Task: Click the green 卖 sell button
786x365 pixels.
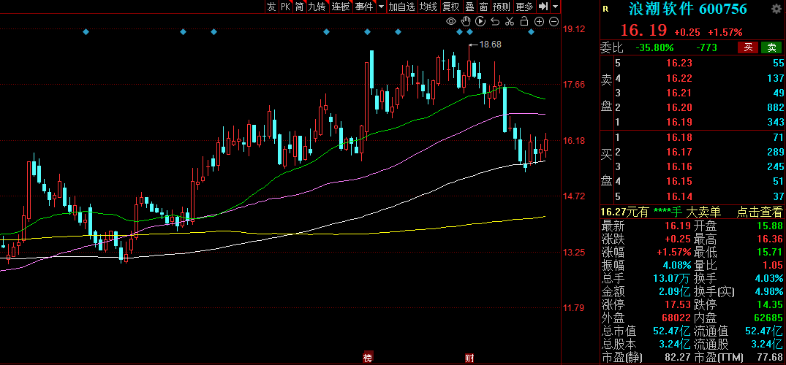Action: coord(771,47)
